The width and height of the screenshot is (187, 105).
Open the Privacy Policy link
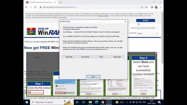point(103,16)
